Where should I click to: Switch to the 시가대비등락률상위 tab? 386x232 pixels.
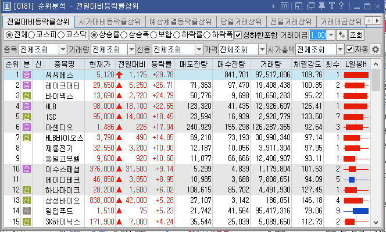[109, 22]
